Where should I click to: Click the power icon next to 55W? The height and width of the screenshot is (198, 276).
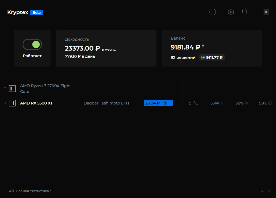pyautogui.click(x=222, y=103)
